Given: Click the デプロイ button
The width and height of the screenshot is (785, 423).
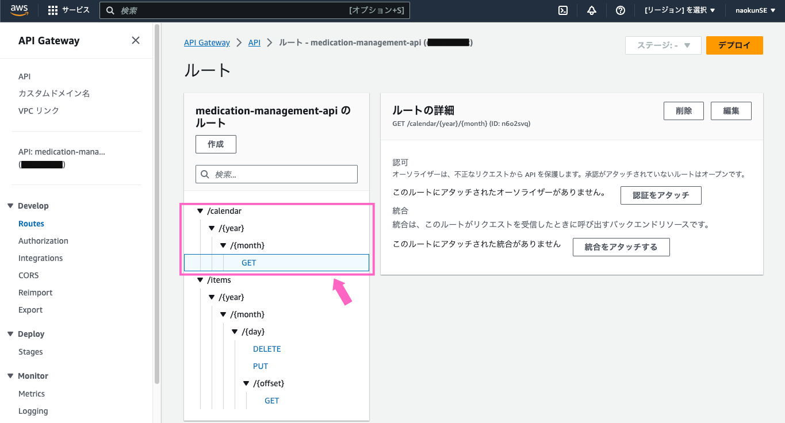Looking at the screenshot, I should (734, 45).
